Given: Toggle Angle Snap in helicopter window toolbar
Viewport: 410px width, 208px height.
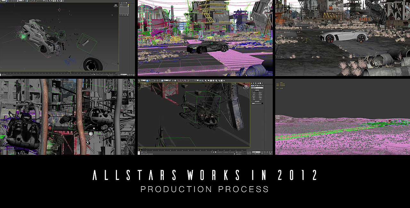Looking at the screenshot, I should click(181, 80).
